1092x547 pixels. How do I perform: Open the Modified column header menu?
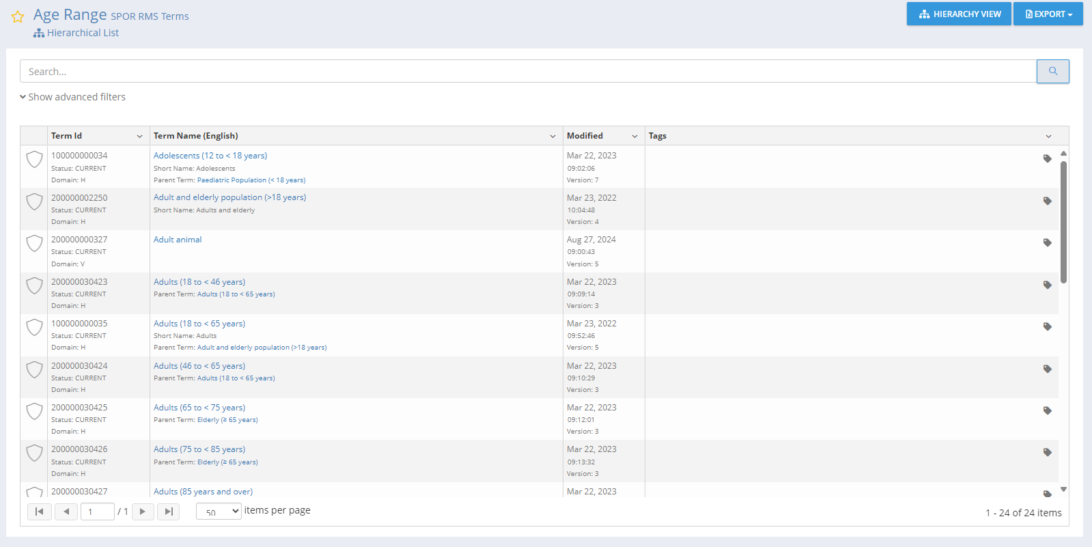pyautogui.click(x=634, y=136)
